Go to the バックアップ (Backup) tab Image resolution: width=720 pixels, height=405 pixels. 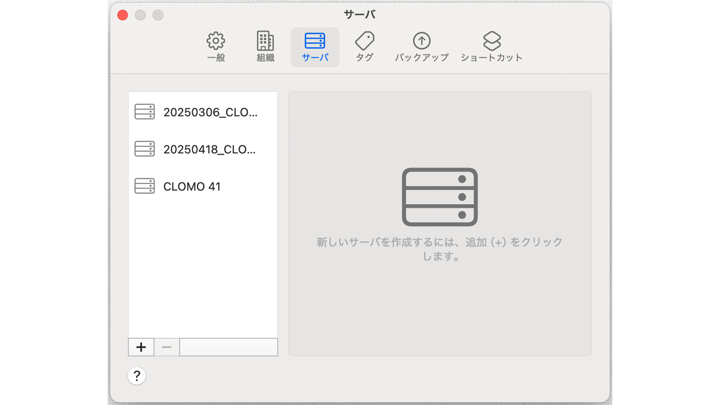(x=422, y=47)
